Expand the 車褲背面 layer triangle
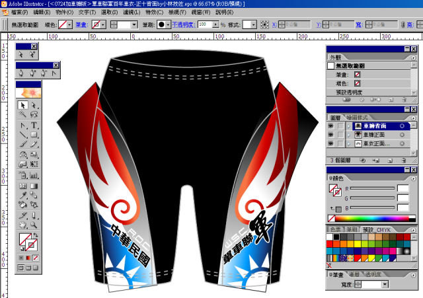 click(349, 126)
